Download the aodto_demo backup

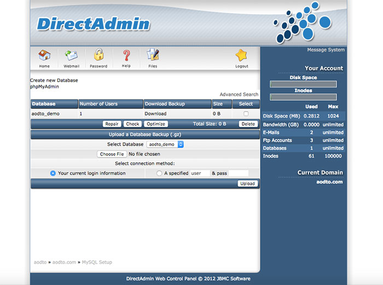click(x=155, y=114)
